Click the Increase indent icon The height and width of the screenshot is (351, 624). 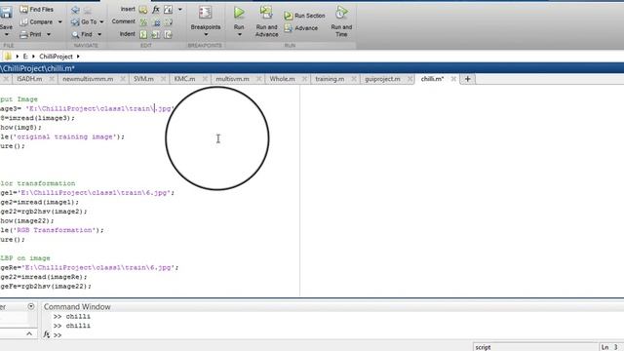[156, 35]
